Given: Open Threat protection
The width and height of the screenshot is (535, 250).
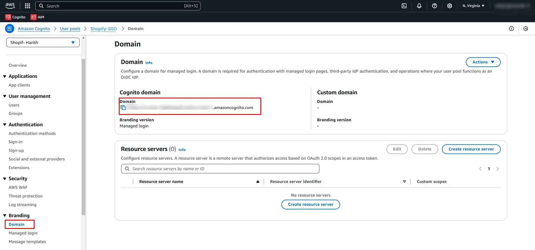Looking at the screenshot, I should [26, 196].
